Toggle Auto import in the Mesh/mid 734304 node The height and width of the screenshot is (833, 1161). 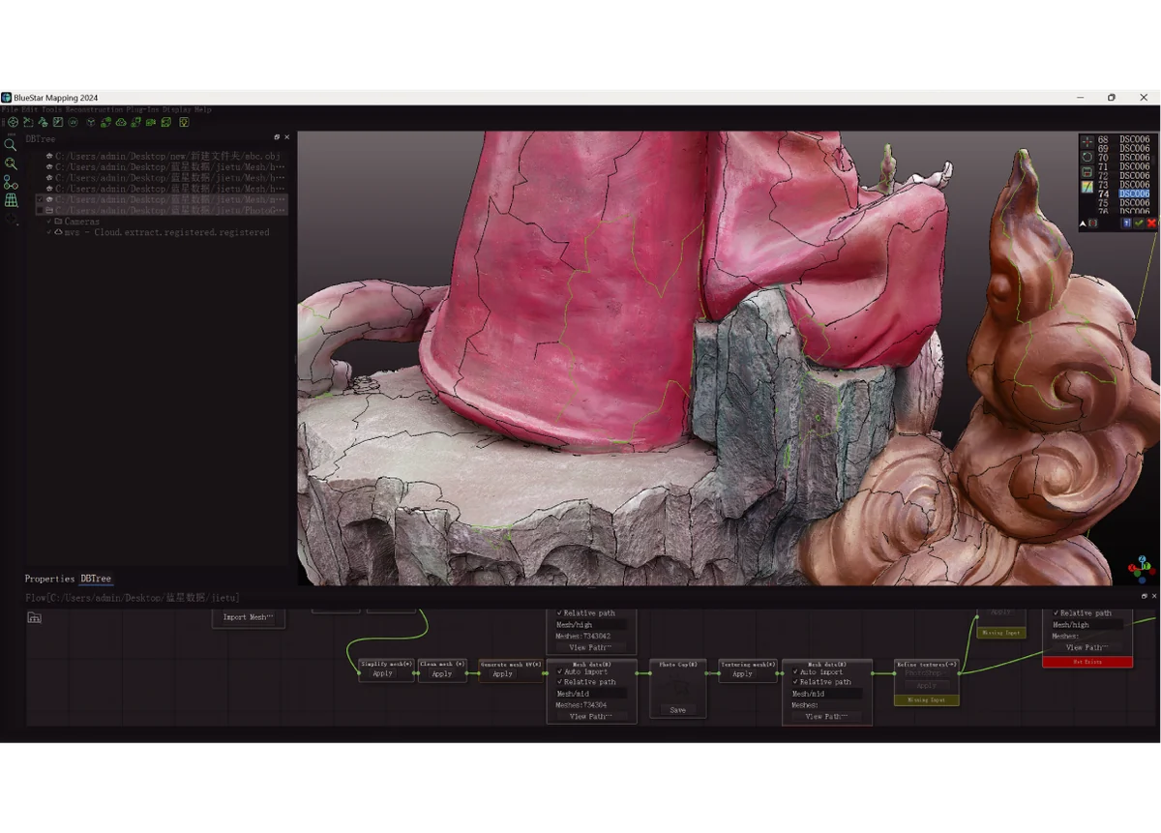(559, 671)
